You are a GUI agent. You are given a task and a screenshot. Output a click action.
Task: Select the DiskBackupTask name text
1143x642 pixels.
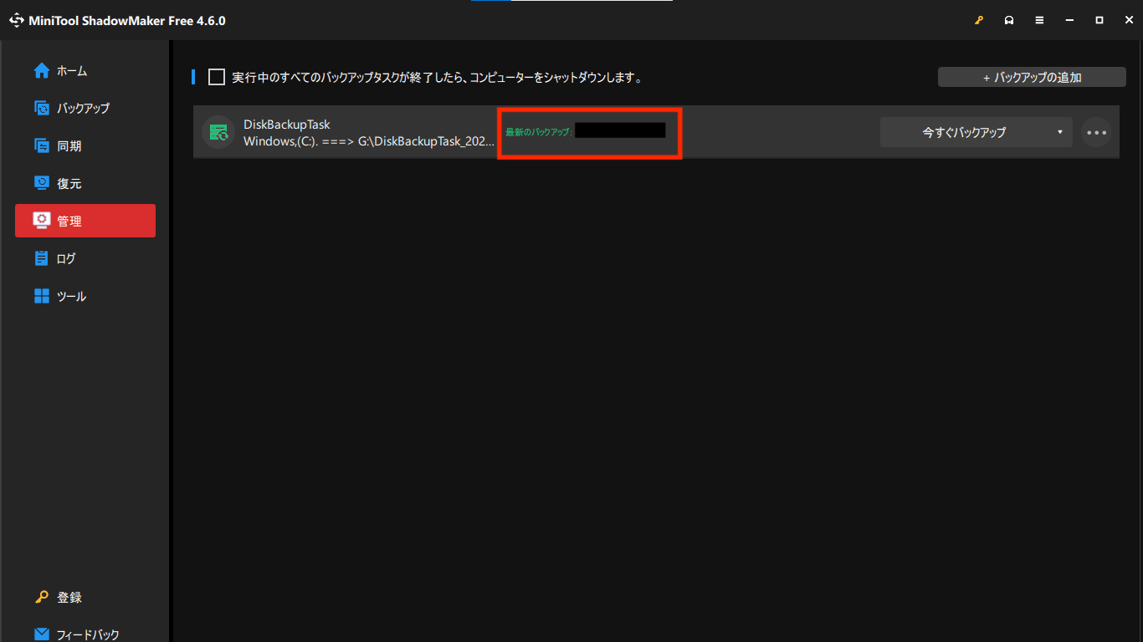286,125
